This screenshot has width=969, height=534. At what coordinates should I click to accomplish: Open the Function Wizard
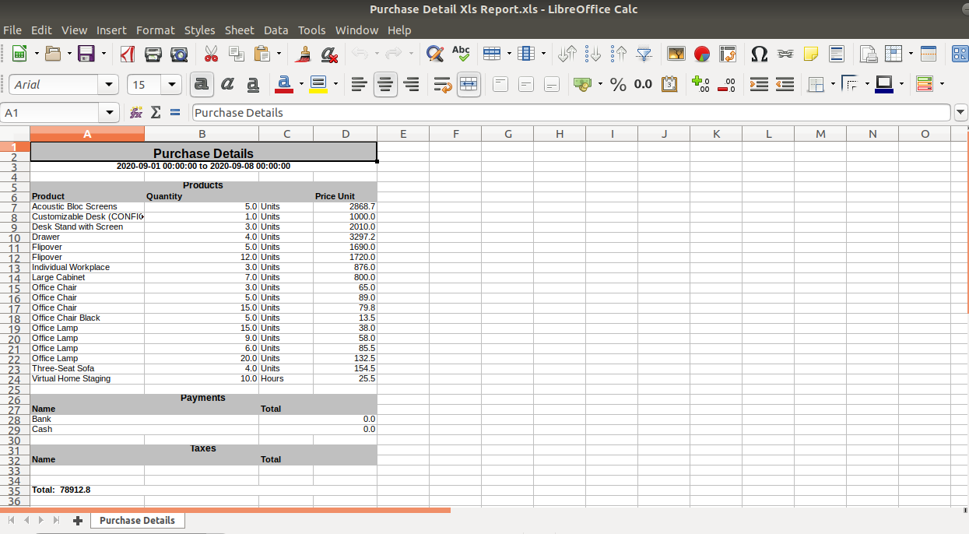click(x=136, y=113)
